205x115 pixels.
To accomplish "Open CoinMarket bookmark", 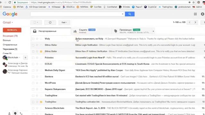I will tap(110, 7).
